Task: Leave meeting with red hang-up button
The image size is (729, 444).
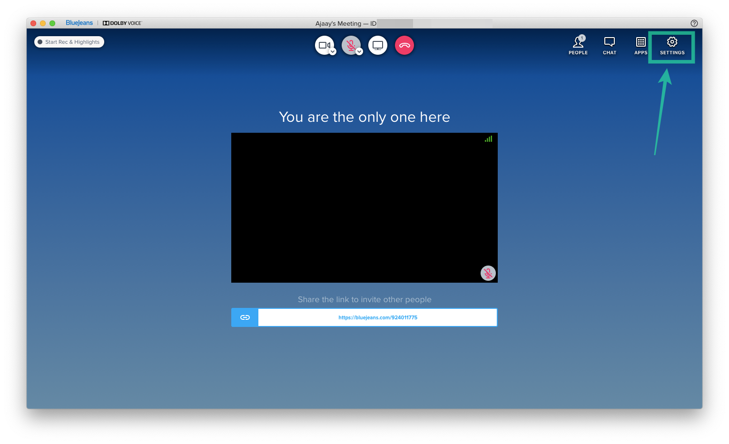Action: [x=404, y=45]
